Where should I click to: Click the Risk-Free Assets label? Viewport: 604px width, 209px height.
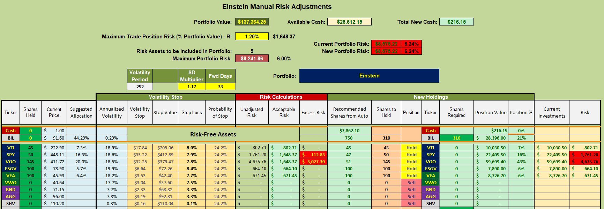(213, 134)
